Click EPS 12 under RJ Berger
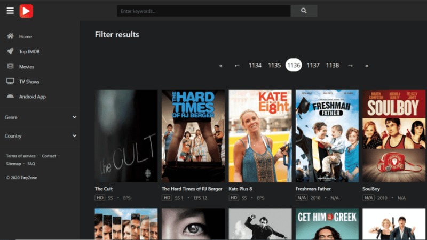 click(200, 198)
